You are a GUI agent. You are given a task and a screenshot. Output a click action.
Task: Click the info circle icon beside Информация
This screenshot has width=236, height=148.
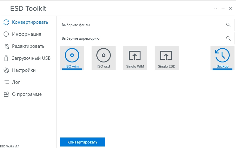pyautogui.click(x=6, y=34)
